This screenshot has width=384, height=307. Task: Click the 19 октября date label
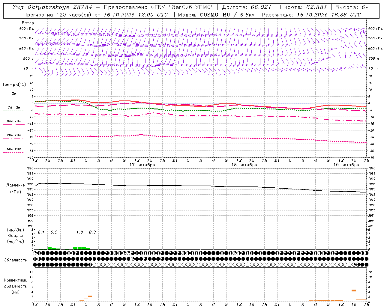[346, 165]
